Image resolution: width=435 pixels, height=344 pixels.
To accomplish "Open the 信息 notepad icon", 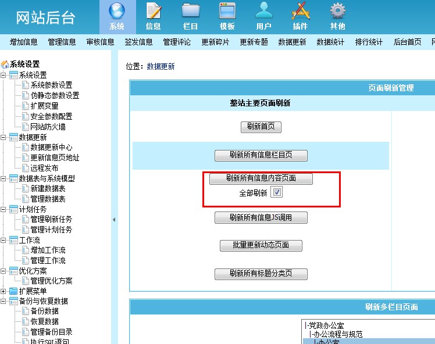I will point(154,12).
